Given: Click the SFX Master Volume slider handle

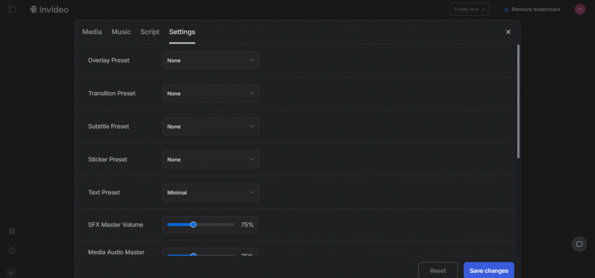Looking at the screenshot, I should (x=193, y=225).
